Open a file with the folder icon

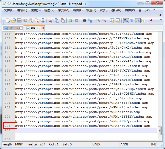[14, 20]
